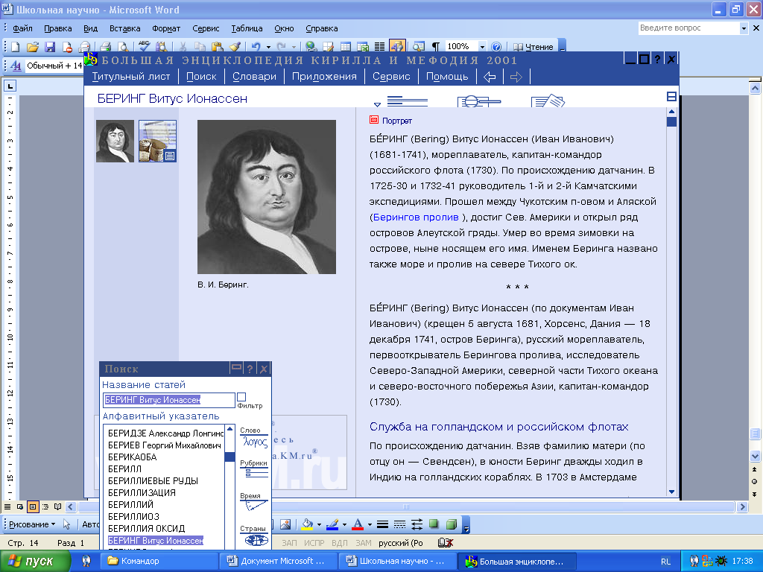This screenshot has height=572, width=763.
Task: Click Word's Print printer icon
Action: (x=105, y=47)
